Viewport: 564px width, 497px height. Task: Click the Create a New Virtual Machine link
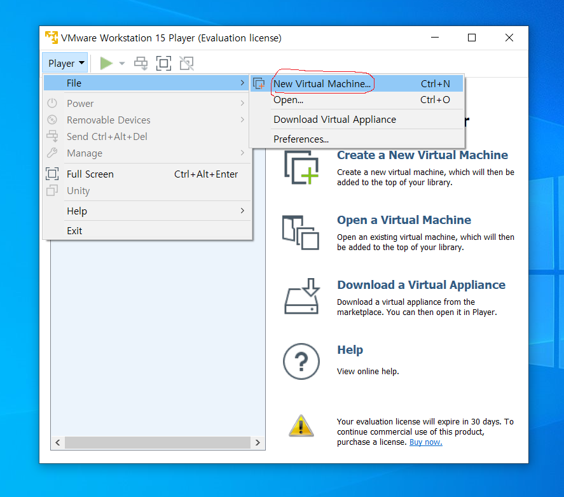pyautogui.click(x=422, y=155)
